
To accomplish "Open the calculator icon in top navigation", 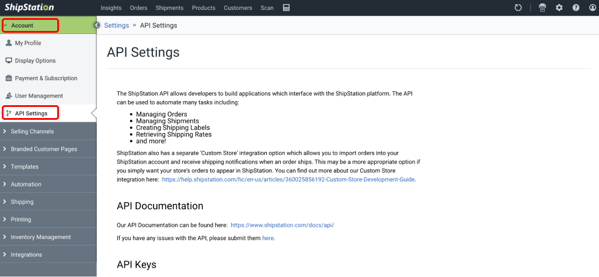I will [x=286, y=8].
